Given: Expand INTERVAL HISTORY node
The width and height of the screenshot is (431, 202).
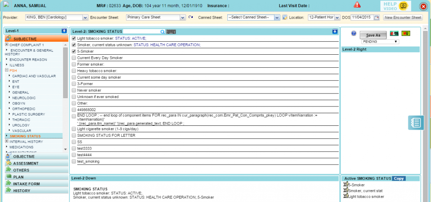Looking at the screenshot, I should tap(7, 141).
